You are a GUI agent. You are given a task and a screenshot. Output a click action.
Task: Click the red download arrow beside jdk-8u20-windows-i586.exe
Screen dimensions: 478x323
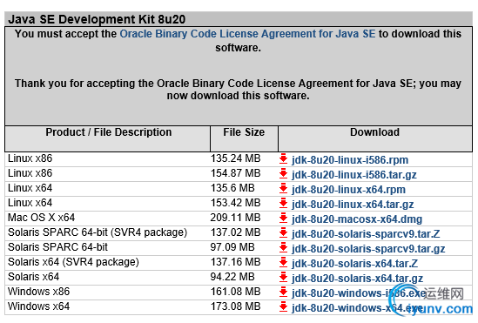pyautogui.click(x=284, y=293)
